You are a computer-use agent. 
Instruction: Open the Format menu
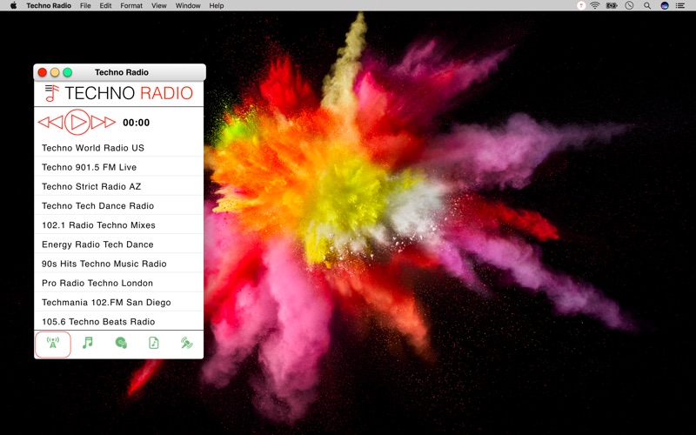[x=131, y=5]
